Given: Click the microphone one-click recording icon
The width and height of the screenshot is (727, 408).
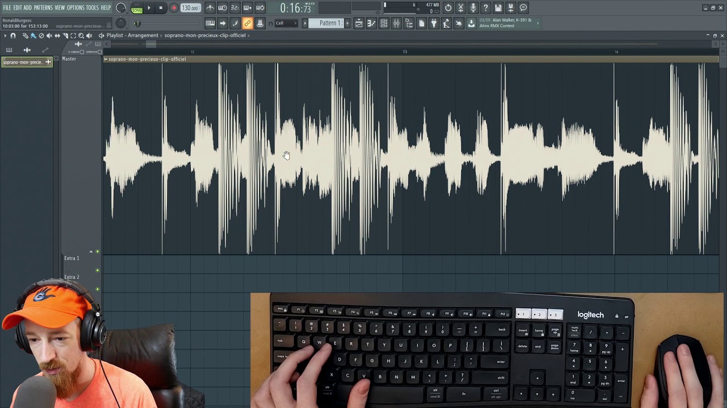Looking at the screenshot, I should [473, 8].
